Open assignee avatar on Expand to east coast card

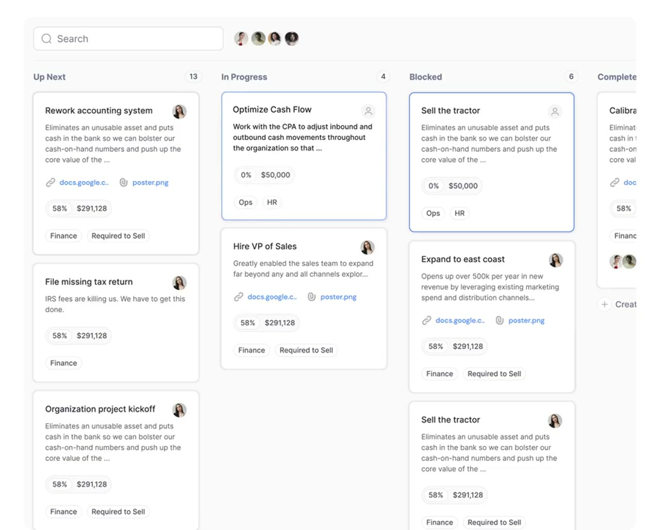(x=556, y=260)
